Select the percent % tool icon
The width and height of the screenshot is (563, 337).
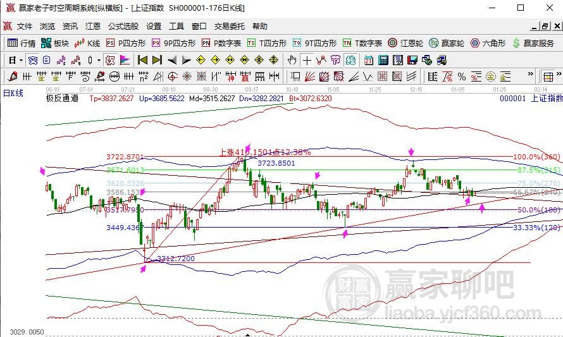click(462, 77)
